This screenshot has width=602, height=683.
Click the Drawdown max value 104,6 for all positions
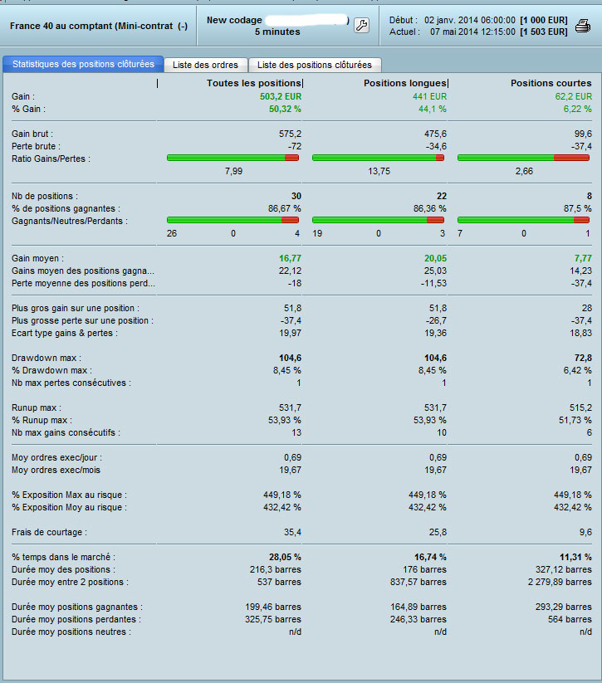(290, 358)
